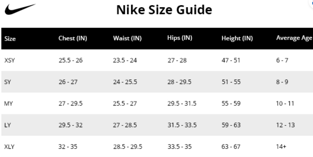Select the Size column header
Image resolution: width=313 pixels, height=157 pixels.
[10, 38]
